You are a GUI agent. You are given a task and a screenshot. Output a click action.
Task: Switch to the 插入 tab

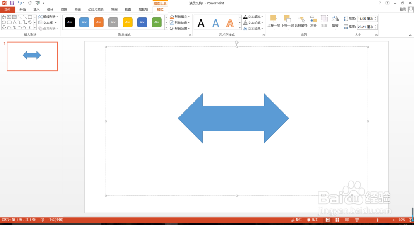[36, 10]
